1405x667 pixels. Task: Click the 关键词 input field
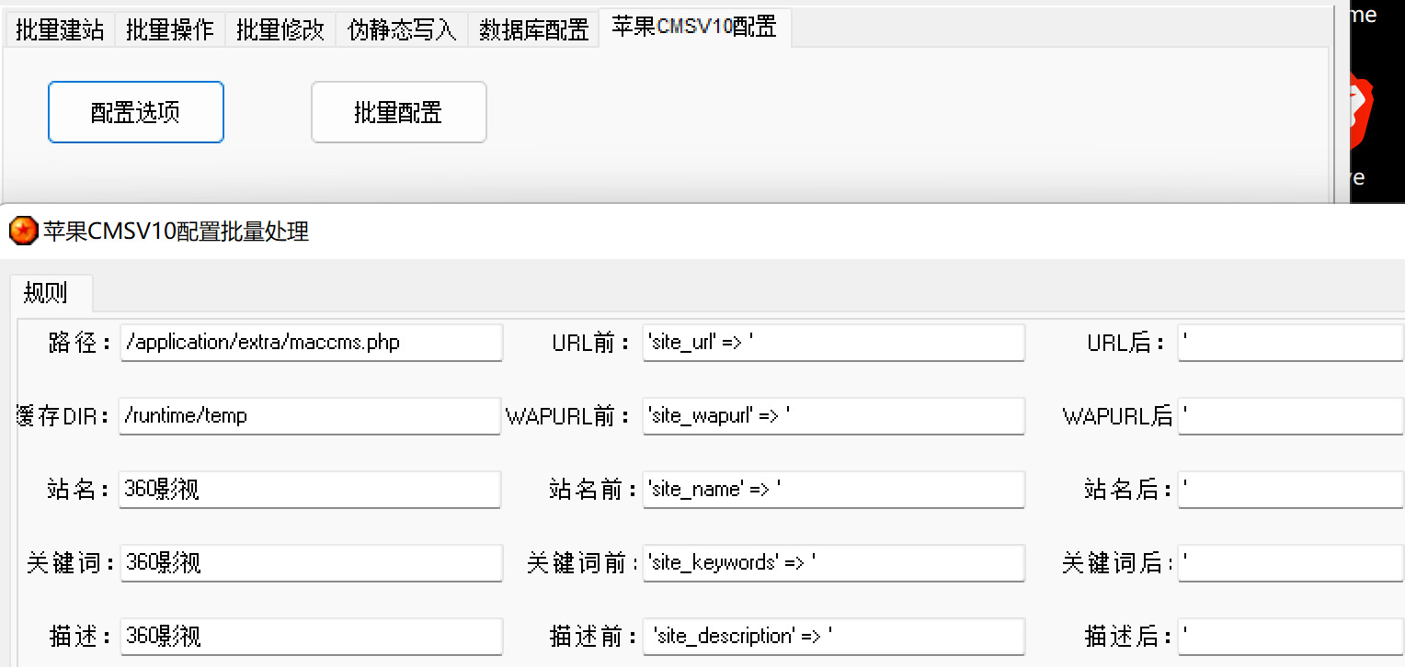click(311, 563)
